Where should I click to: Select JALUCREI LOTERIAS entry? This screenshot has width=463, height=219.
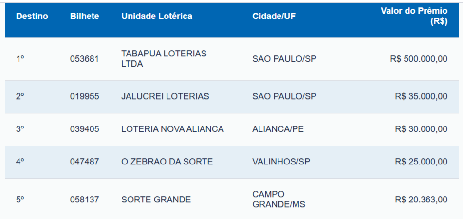[165, 96]
